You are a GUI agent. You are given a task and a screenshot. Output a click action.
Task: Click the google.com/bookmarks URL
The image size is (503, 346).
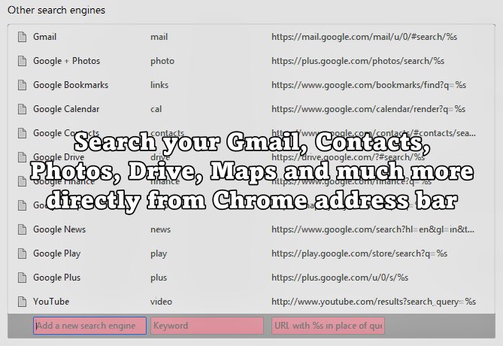pos(368,85)
